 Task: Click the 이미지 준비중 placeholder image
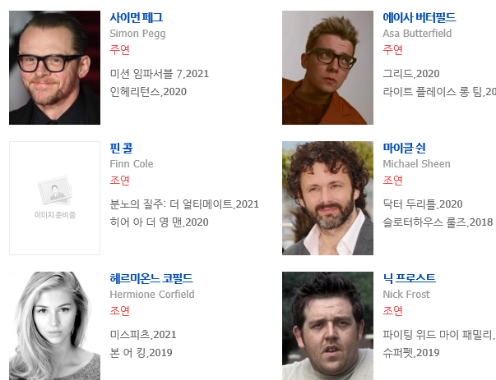coord(55,198)
